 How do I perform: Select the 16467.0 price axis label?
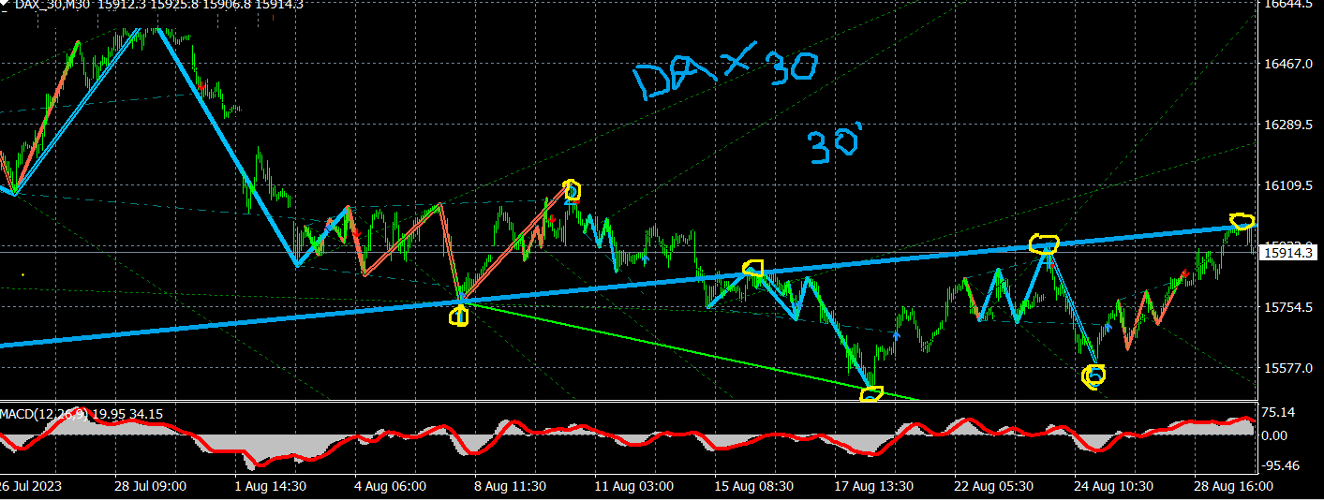pyautogui.click(x=1287, y=64)
